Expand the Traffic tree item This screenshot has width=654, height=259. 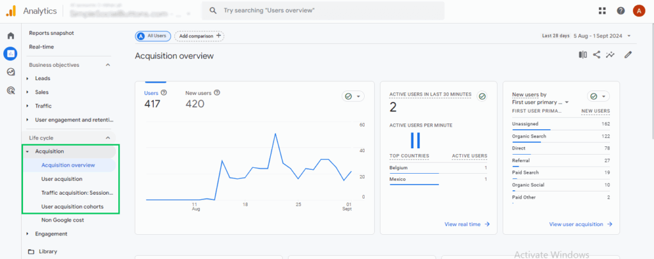click(x=27, y=106)
